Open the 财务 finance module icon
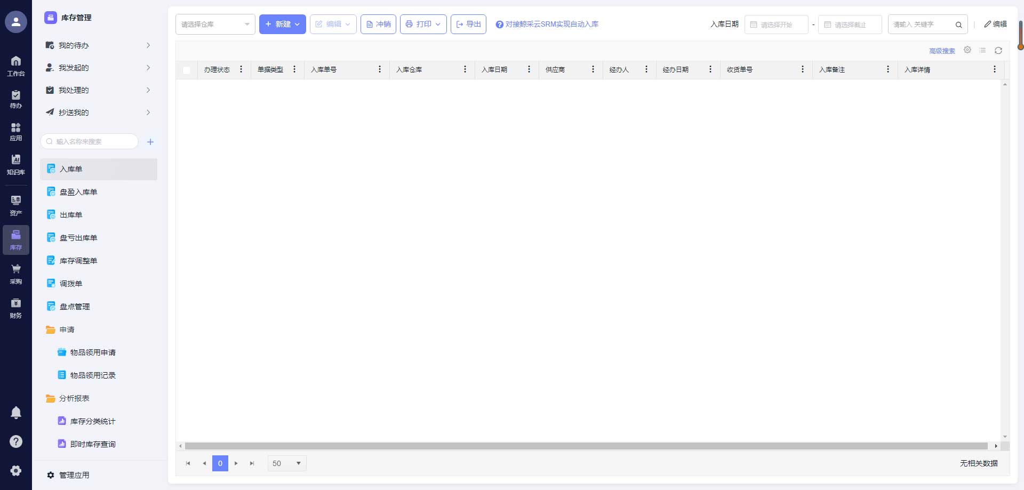 pyautogui.click(x=16, y=308)
